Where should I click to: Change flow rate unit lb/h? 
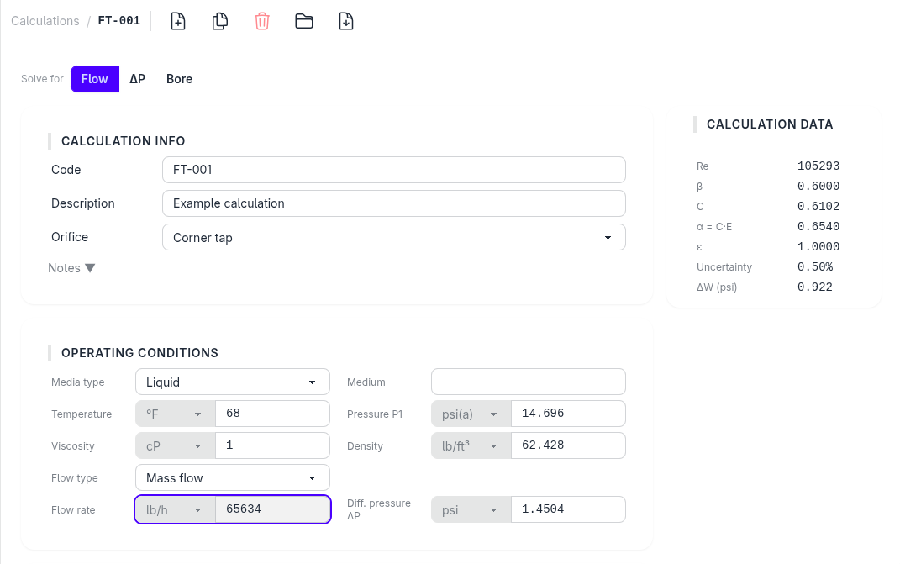175,509
